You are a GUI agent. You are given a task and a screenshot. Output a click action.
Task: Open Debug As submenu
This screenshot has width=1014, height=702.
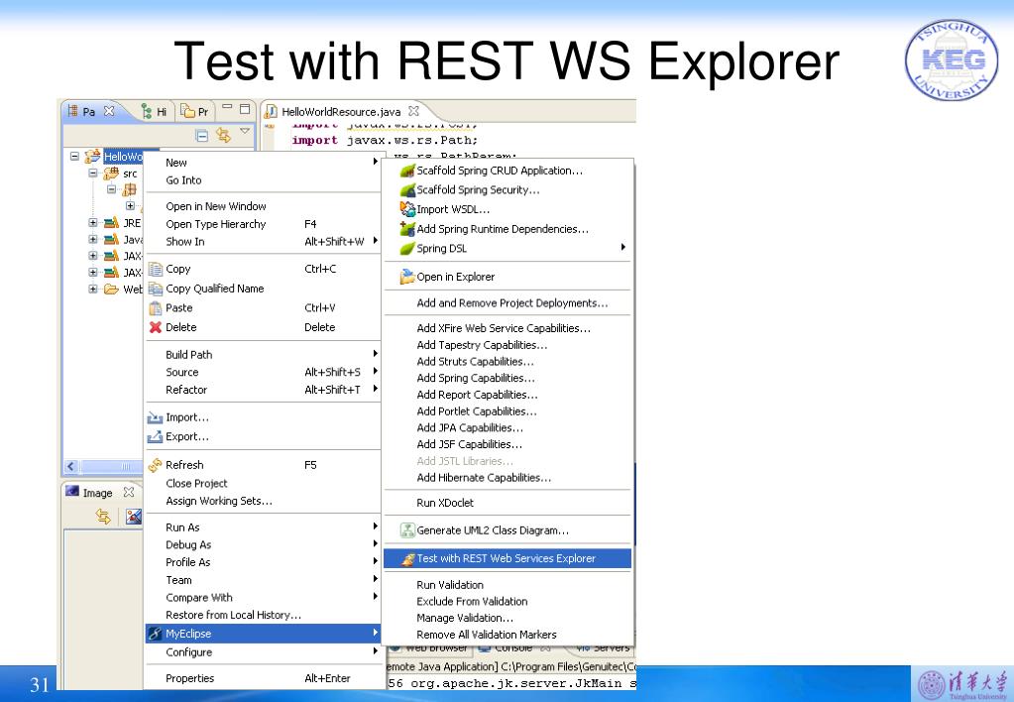[263, 544]
